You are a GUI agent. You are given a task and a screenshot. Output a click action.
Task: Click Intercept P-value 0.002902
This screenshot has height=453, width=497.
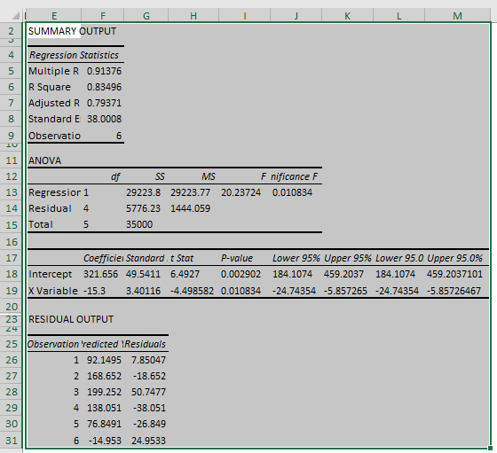click(241, 274)
